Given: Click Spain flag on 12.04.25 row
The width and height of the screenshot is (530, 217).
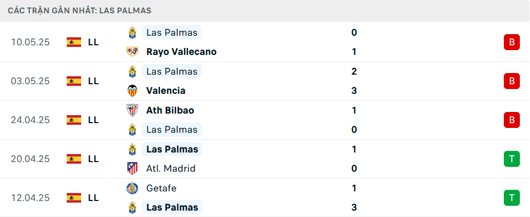Looking at the screenshot, I should [74, 198].
